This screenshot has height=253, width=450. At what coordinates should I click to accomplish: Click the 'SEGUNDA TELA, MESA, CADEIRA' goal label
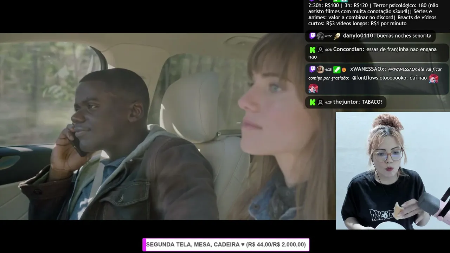(x=193, y=245)
